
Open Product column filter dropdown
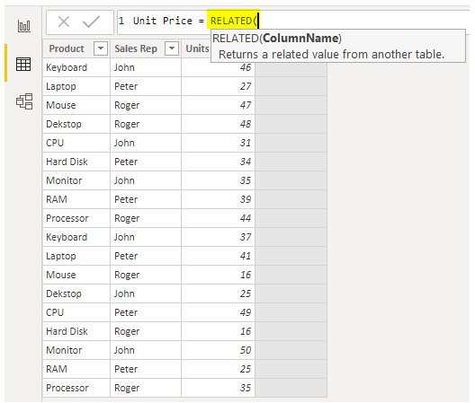[101, 48]
